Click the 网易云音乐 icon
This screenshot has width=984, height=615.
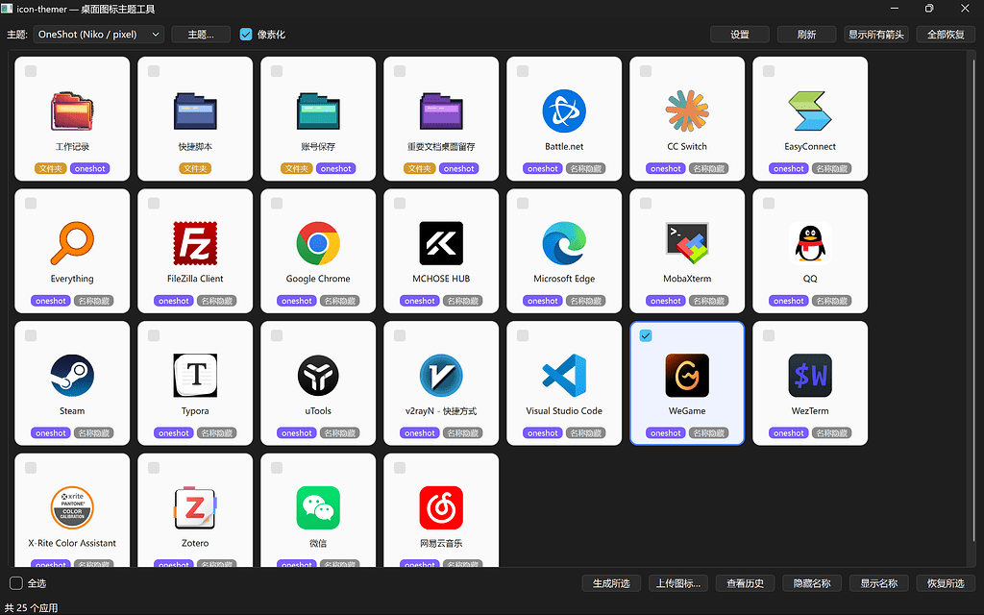(x=441, y=508)
